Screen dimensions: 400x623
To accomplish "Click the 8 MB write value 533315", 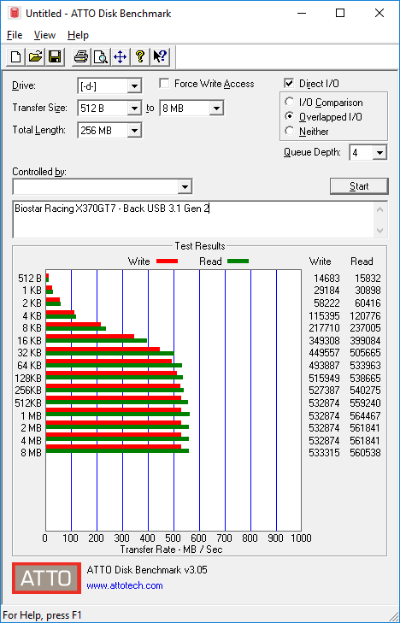I will 324,453.
